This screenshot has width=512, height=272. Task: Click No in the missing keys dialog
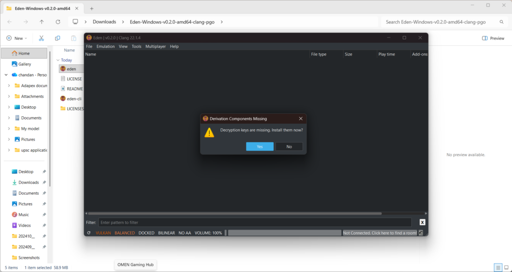tap(289, 147)
